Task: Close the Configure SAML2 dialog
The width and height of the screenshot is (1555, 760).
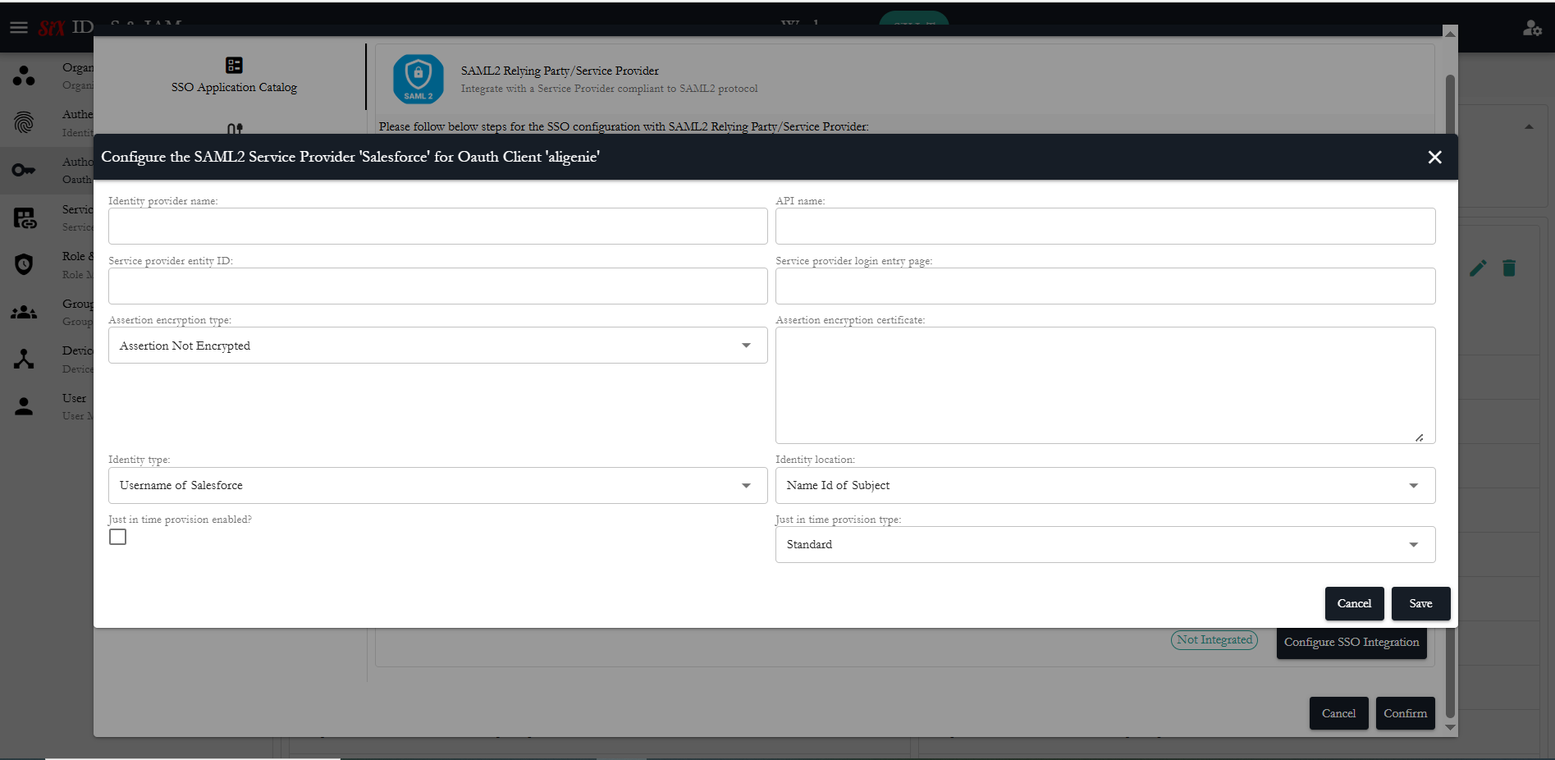Action: tap(1434, 157)
